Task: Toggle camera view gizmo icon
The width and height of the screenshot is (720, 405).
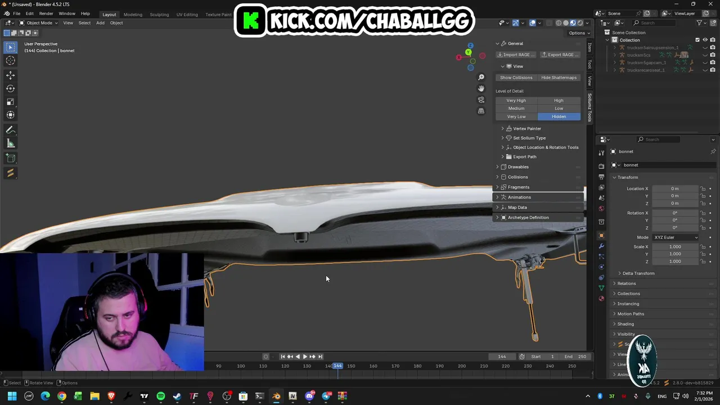Action: 481,100
